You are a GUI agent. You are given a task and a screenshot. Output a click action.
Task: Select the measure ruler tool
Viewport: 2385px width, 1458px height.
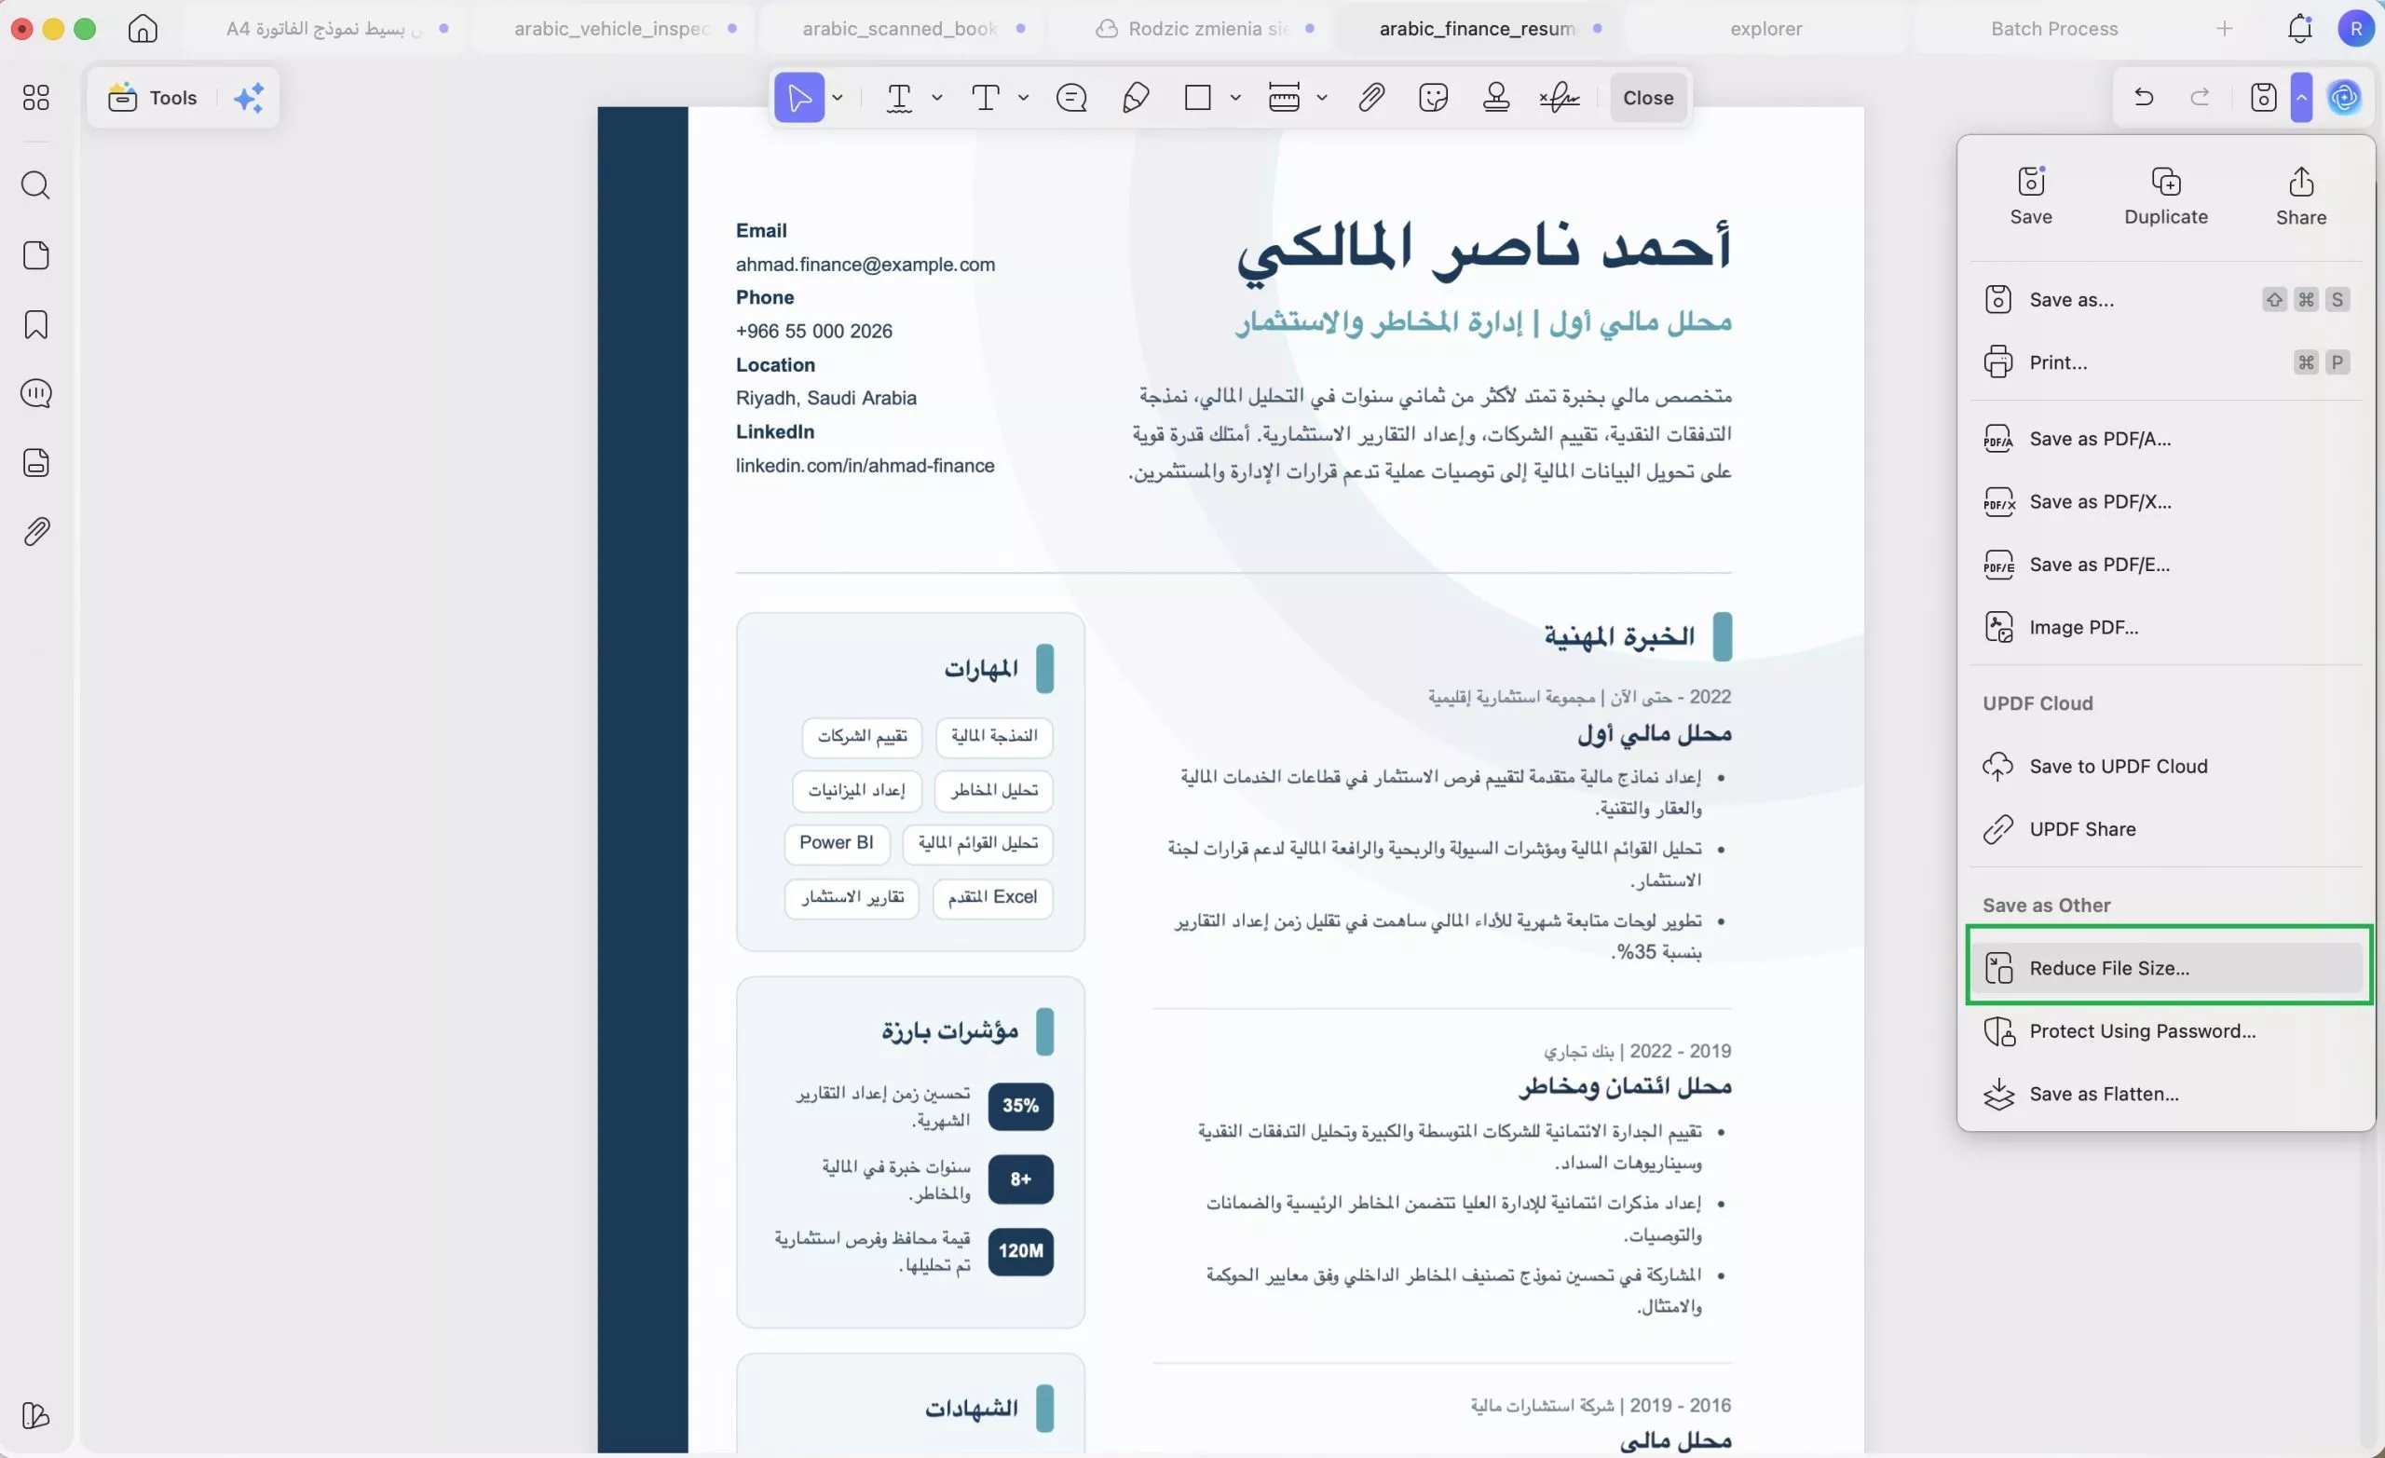tap(1284, 97)
